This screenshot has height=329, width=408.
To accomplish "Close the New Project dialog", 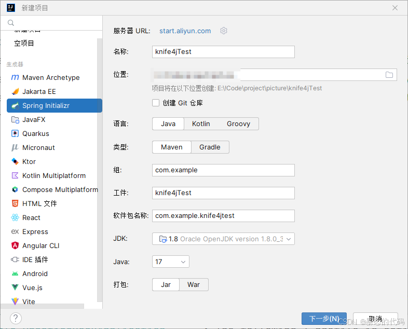I will pos(395,8).
